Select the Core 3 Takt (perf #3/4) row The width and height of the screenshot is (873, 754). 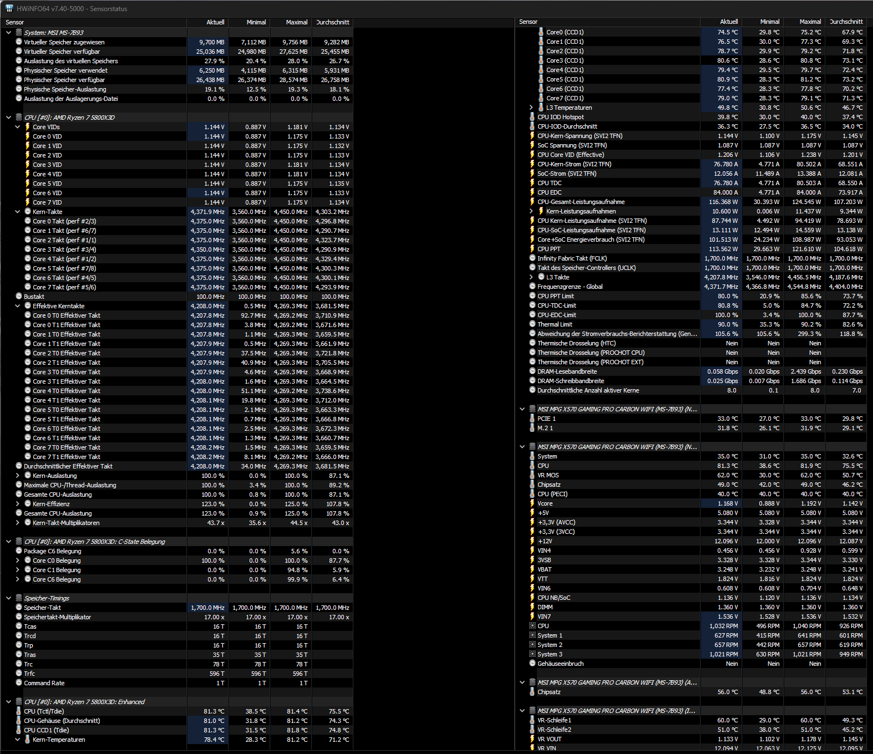click(x=177, y=249)
